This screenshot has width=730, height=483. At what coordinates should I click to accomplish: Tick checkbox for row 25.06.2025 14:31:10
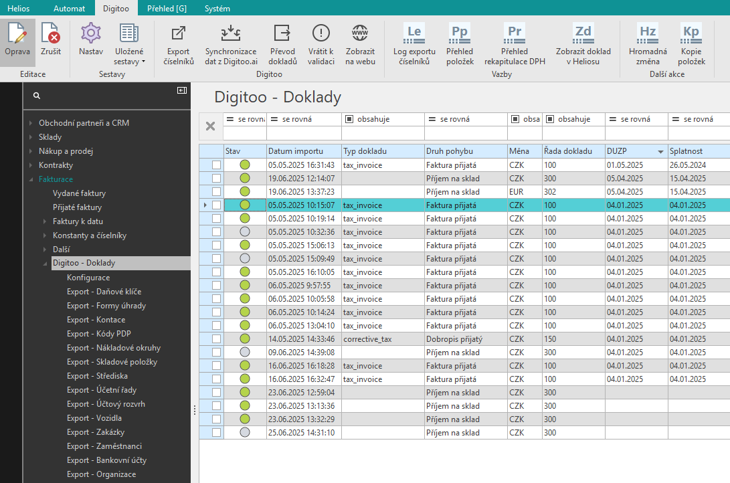pos(217,433)
